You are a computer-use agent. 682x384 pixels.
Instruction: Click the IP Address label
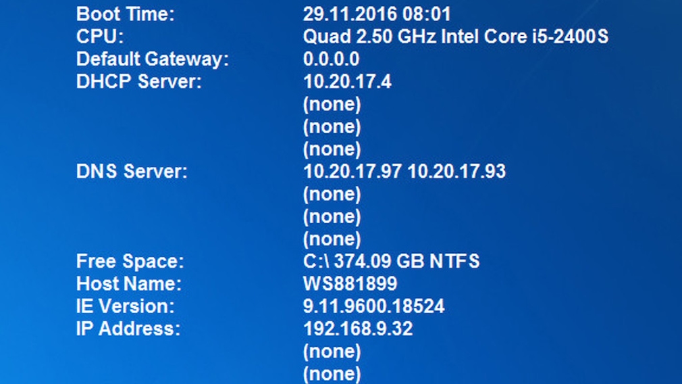tap(128, 329)
